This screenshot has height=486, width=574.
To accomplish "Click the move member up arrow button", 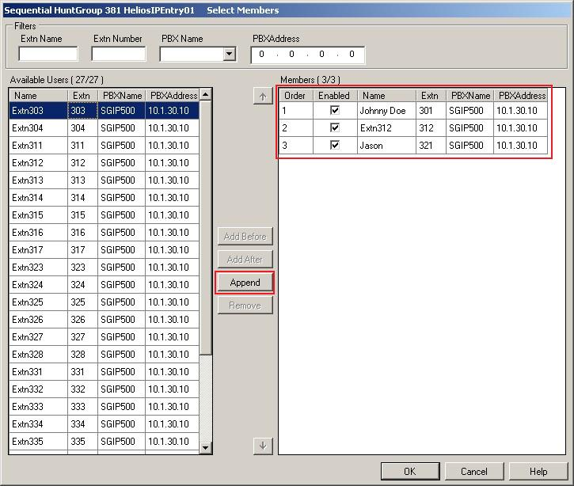I will click(x=262, y=96).
